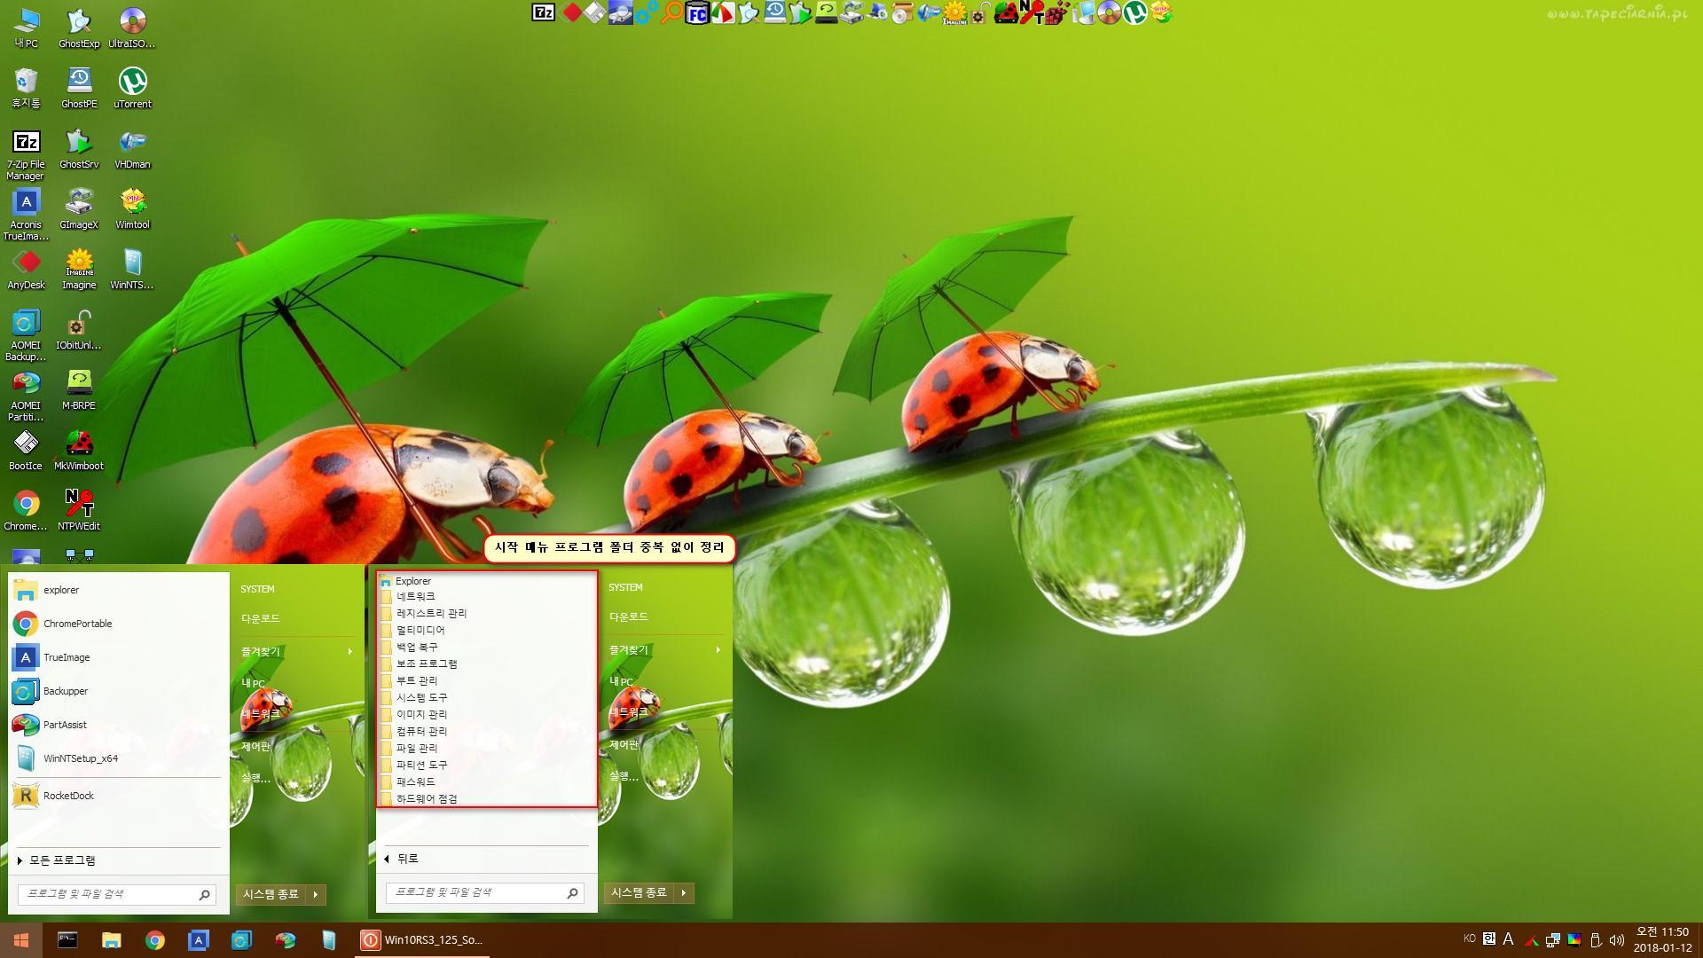Select GImageX desktop icon

[79, 209]
